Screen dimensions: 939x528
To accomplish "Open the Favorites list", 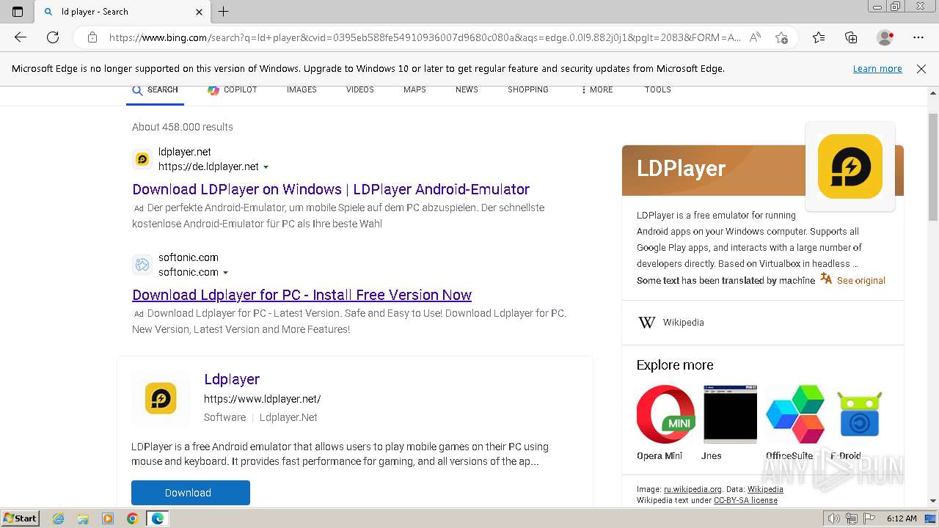I will coord(819,37).
